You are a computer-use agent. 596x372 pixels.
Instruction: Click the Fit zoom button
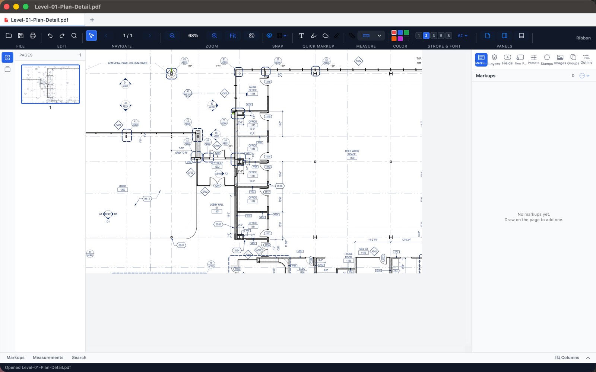click(x=233, y=36)
